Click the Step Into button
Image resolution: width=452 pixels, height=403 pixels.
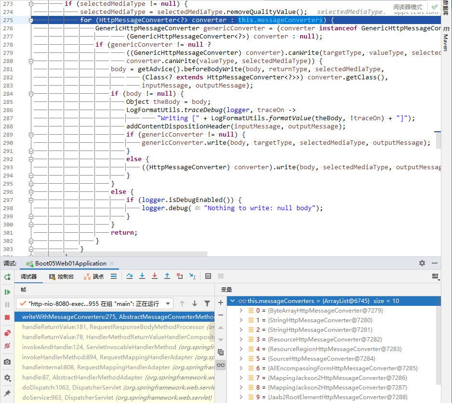click(142, 276)
